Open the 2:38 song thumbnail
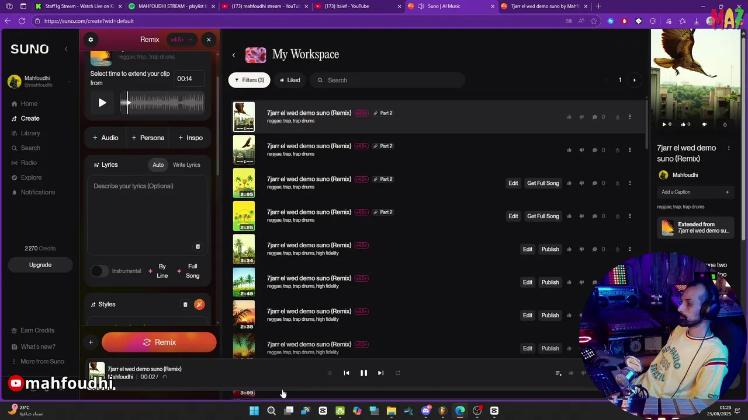This screenshot has width=748, height=420. click(x=244, y=315)
